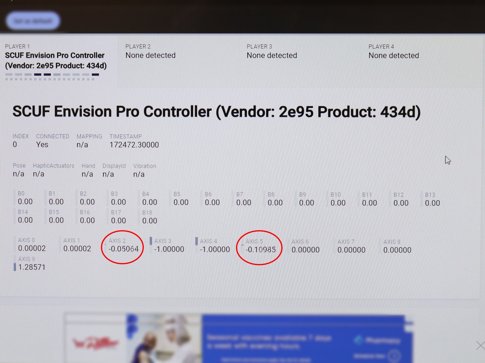The width and height of the screenshot is (485, 363).
Task: Click the blurred blue pill button in header
Action: (x=33, y=21)
